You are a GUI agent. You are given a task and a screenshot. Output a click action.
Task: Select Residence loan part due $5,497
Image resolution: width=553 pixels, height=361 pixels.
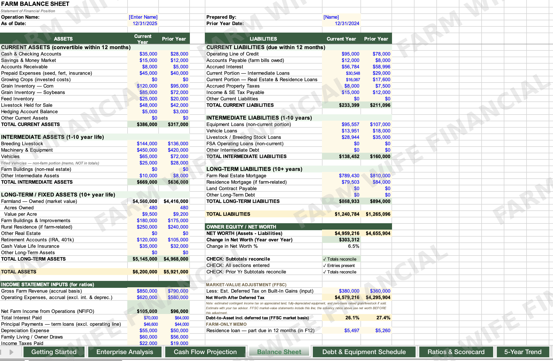341,331
